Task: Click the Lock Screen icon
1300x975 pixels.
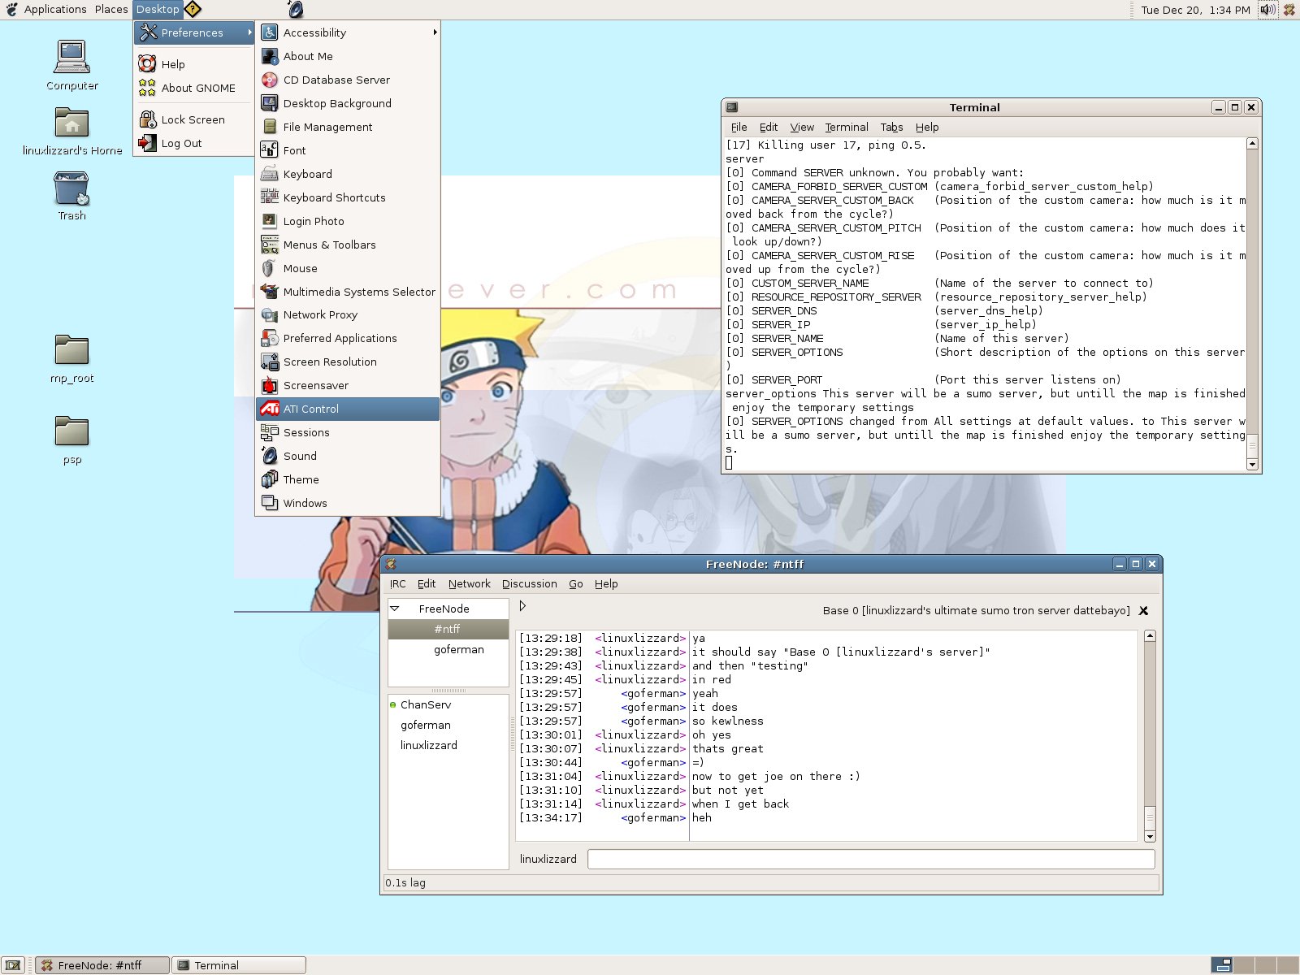Action: (x=147, y=119)
